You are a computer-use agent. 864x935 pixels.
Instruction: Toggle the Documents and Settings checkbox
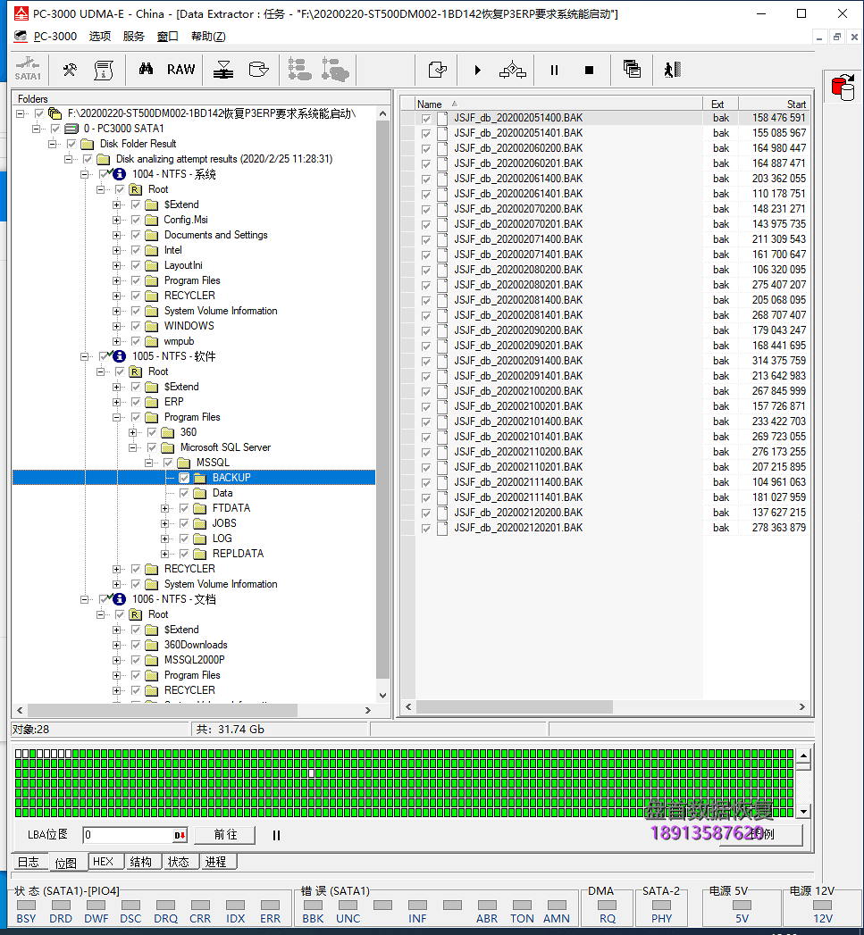[x=136, y=235]
